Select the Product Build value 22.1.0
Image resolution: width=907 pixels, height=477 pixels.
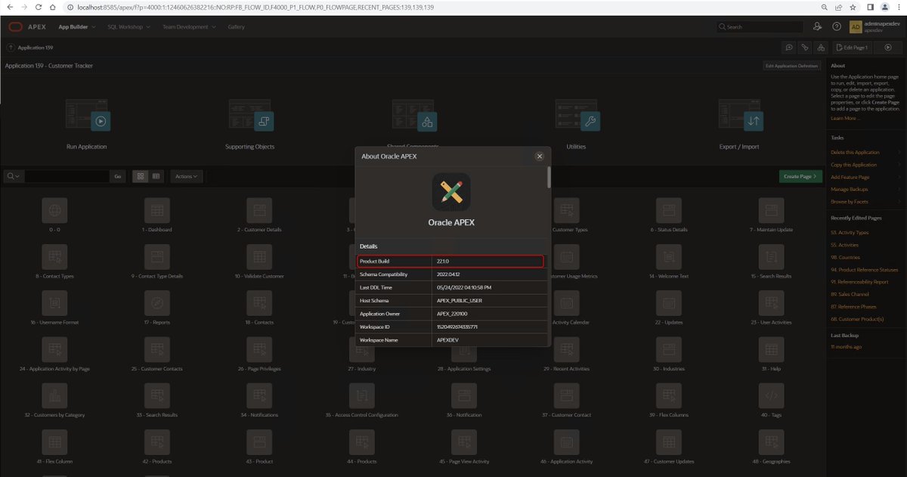click(x=443, y=261)
